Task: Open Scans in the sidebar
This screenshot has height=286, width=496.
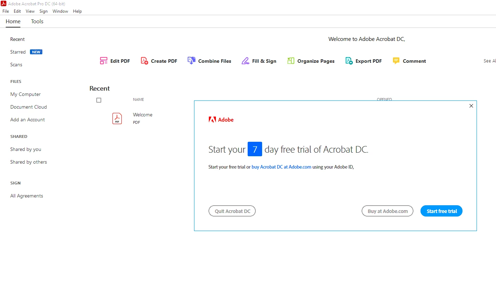Action: click(16, 65)
